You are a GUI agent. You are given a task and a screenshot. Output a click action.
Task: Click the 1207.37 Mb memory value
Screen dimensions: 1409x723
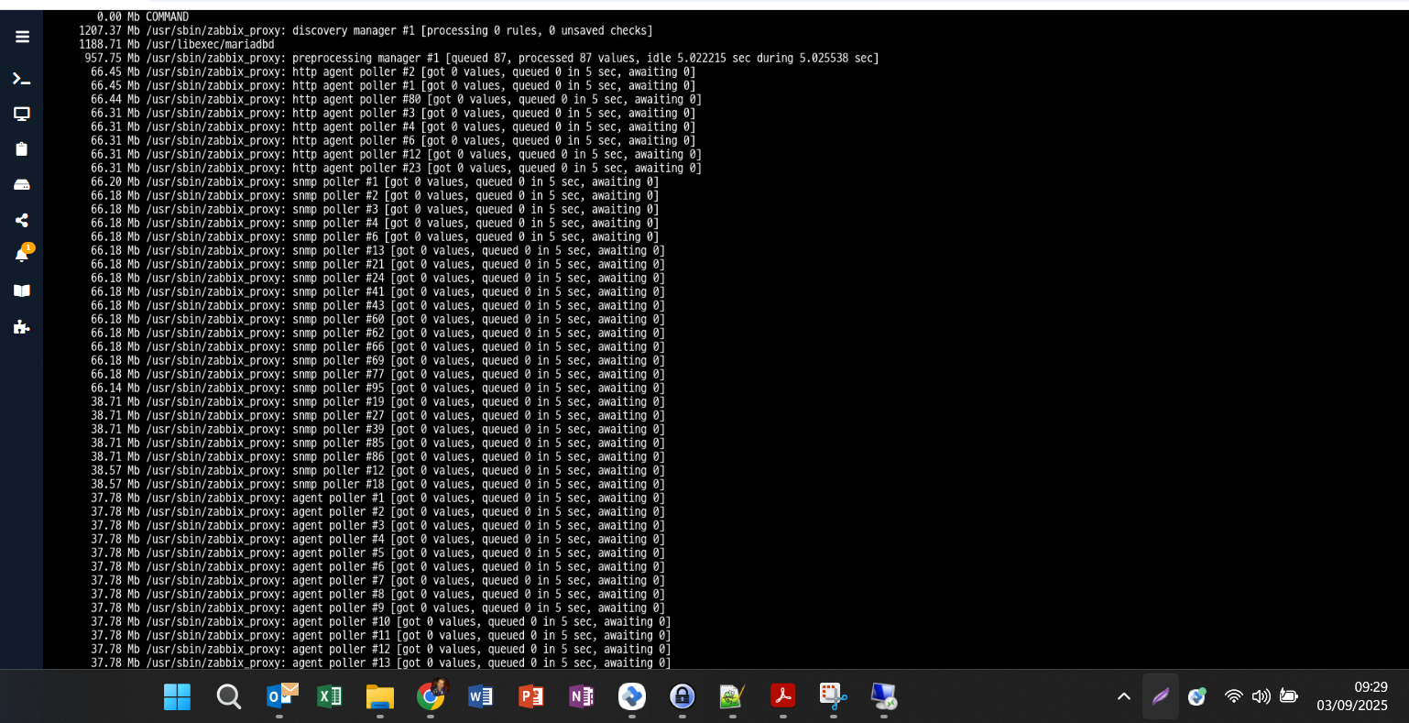[x=109, y=30]
